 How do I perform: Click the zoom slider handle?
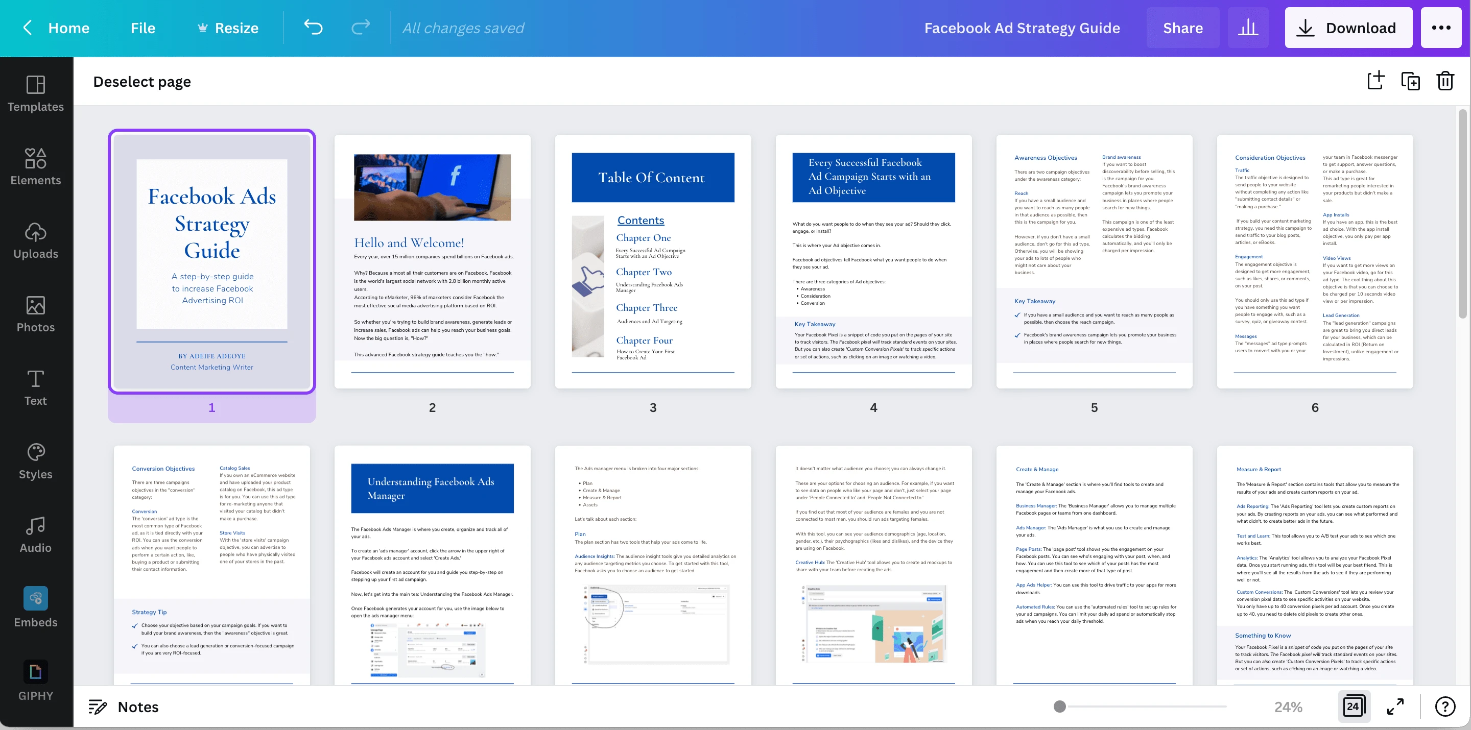[1060, 707]
